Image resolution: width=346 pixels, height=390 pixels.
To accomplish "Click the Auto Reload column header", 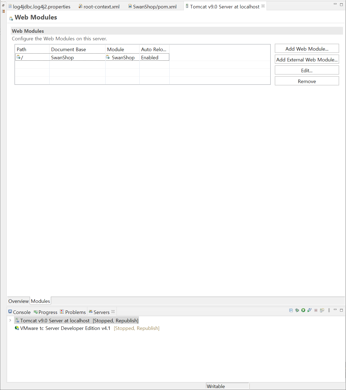I will click(x=154, y=49).
